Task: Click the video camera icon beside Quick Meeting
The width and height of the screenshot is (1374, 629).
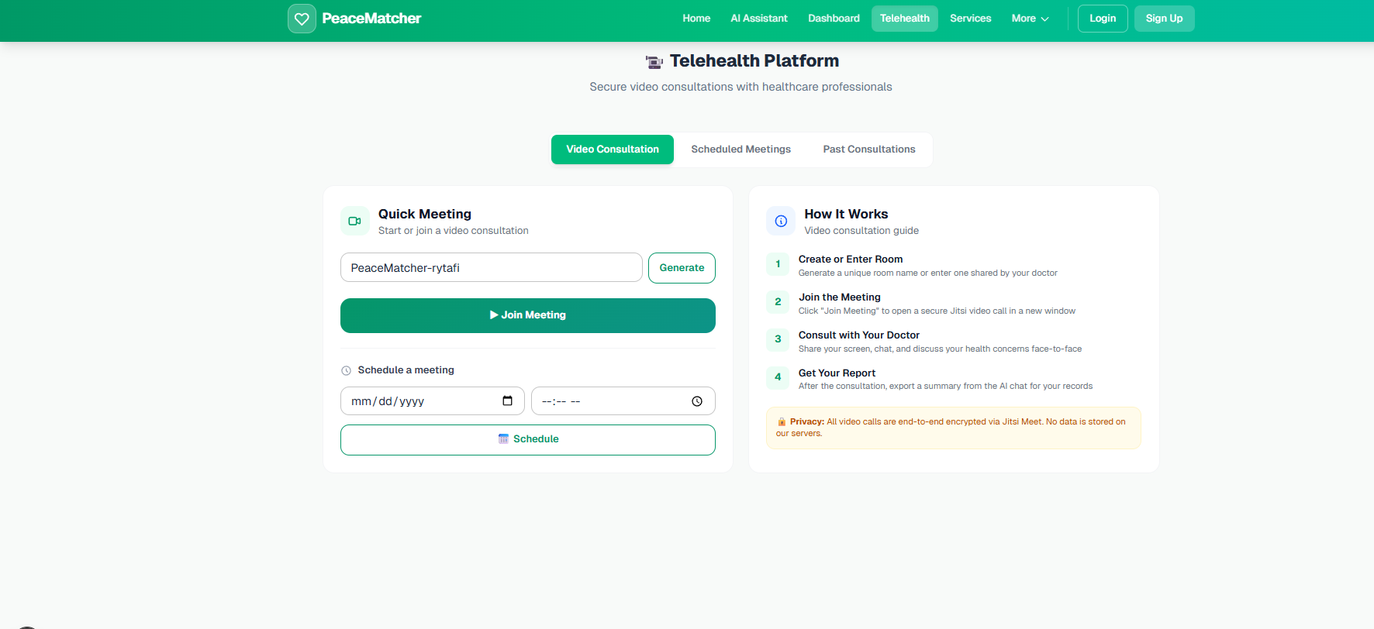Action: click(354, 221)
